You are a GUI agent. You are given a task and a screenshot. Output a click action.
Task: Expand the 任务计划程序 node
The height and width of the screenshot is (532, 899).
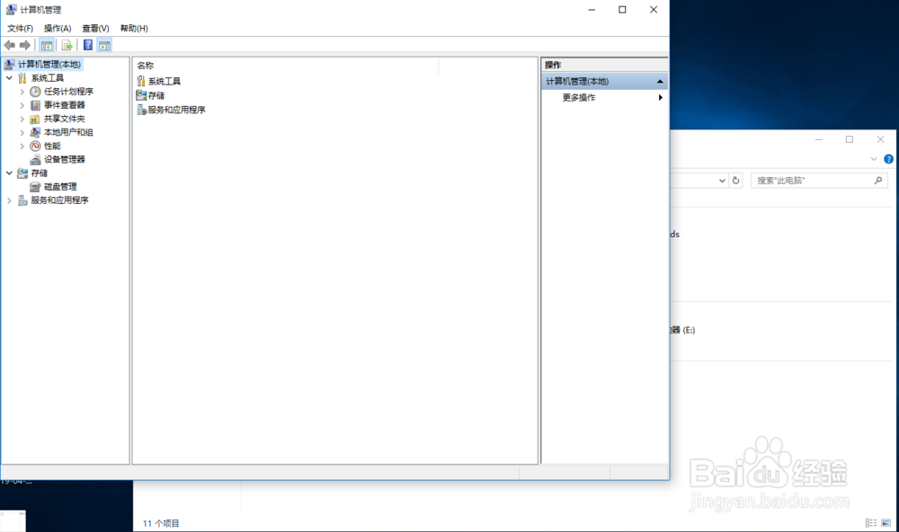[x=22, y=92]
